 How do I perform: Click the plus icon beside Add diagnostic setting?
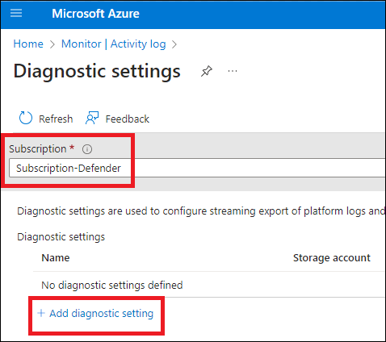tap(41, 313)
